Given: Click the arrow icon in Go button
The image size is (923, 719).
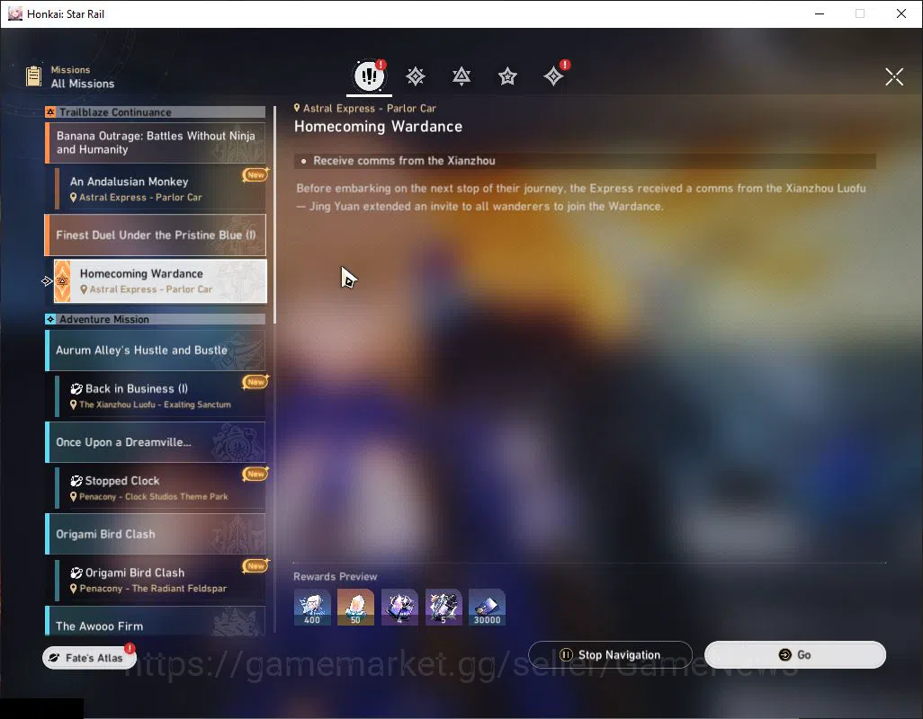Looking at the screenshot, I should [784, 655].
